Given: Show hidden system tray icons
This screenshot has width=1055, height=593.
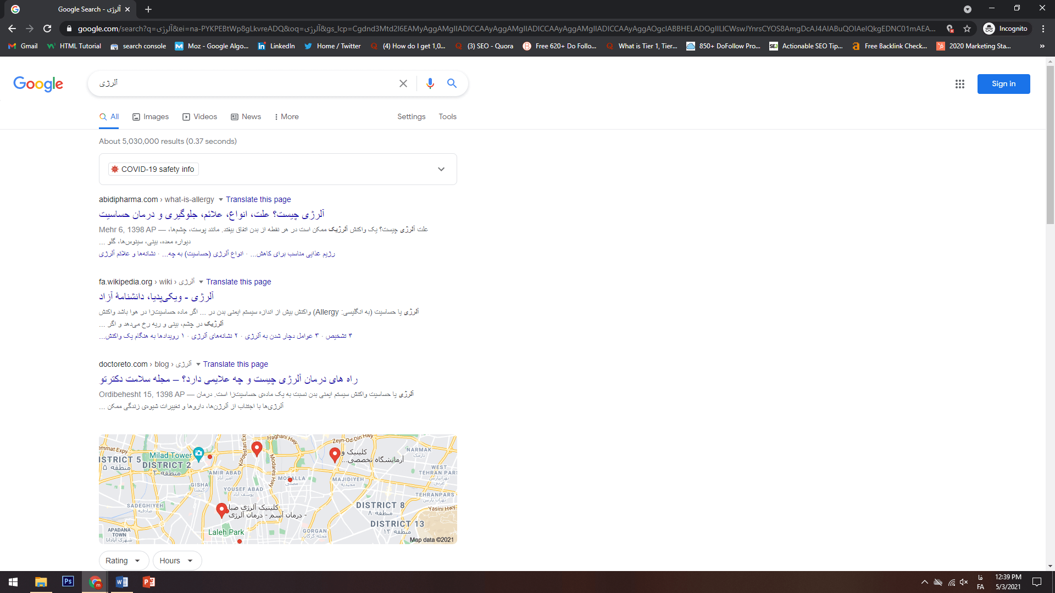Looking at the screenshot, I should [x=925, y=582].
